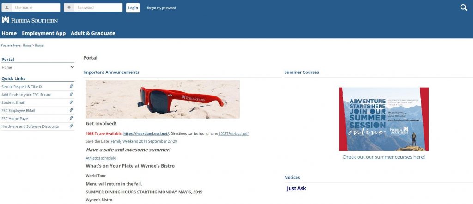Click the search magnifier icon
Screen dimensions: 473x204
[x=464, y=8]
